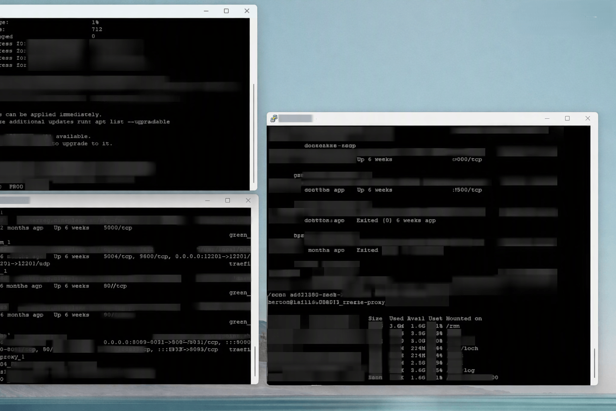
Task: Click the scrollbar thumb in right PuTTY window
Action: (594, 363)
